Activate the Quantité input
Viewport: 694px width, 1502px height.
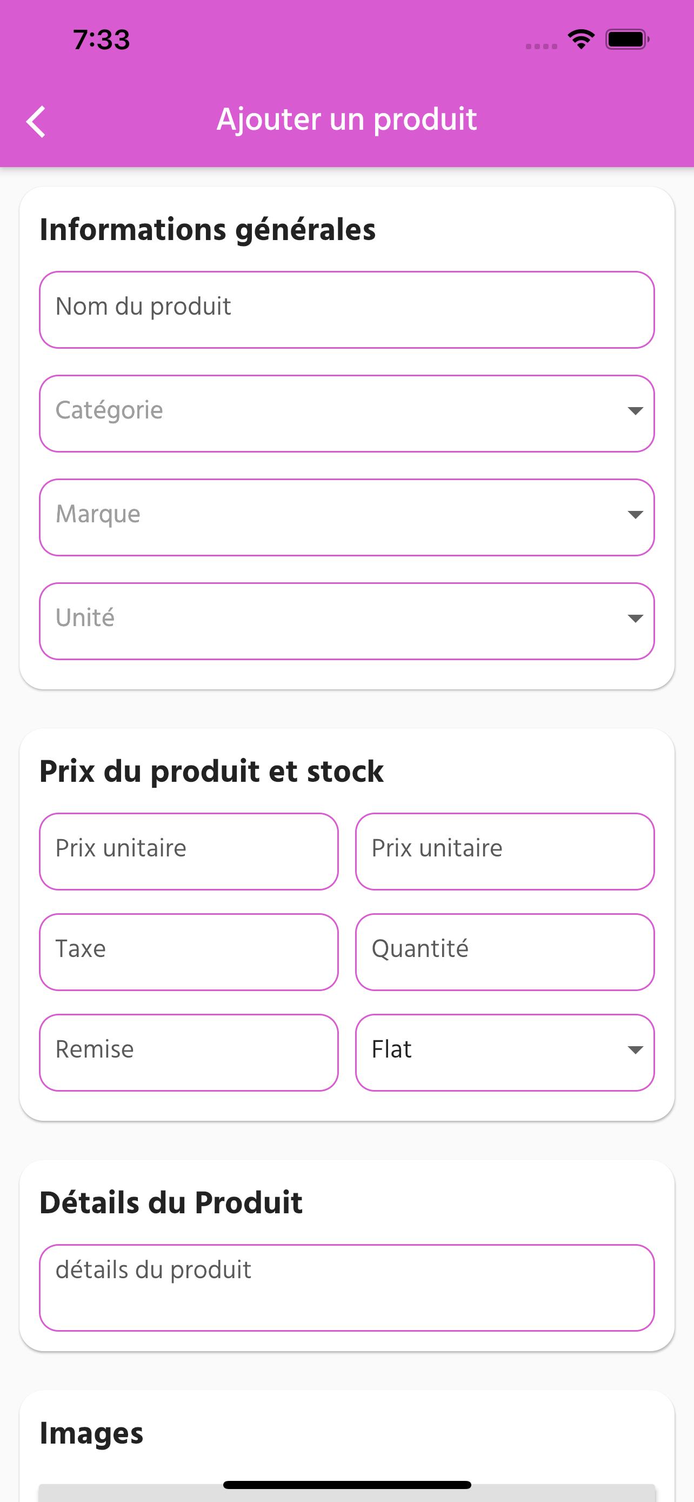pos(505,952)
